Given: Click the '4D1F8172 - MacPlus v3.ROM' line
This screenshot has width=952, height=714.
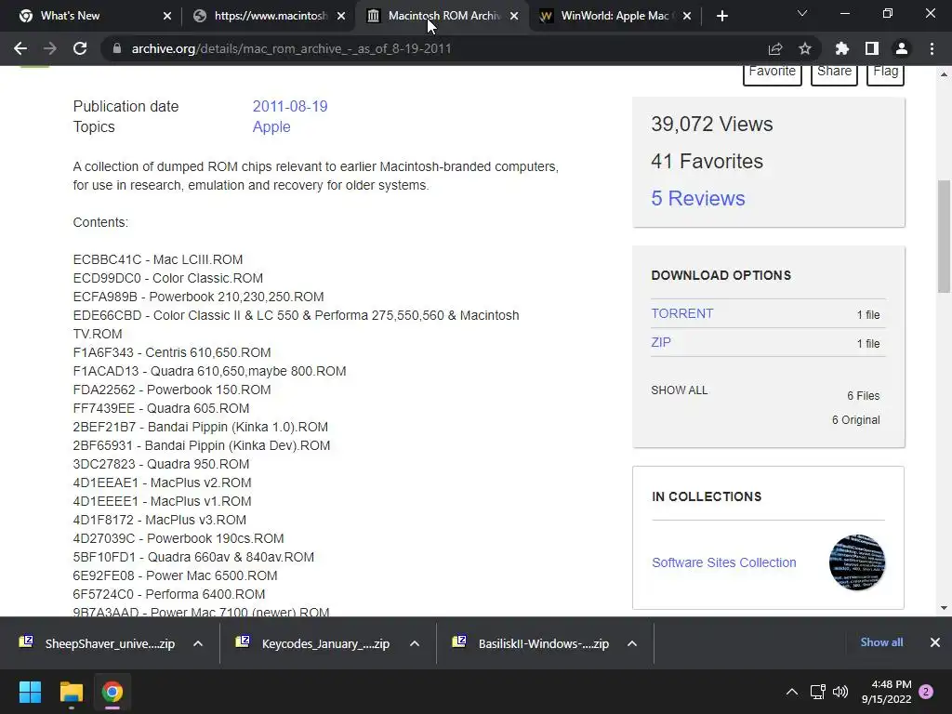Looking at the screenshot, I should (160, 520).
